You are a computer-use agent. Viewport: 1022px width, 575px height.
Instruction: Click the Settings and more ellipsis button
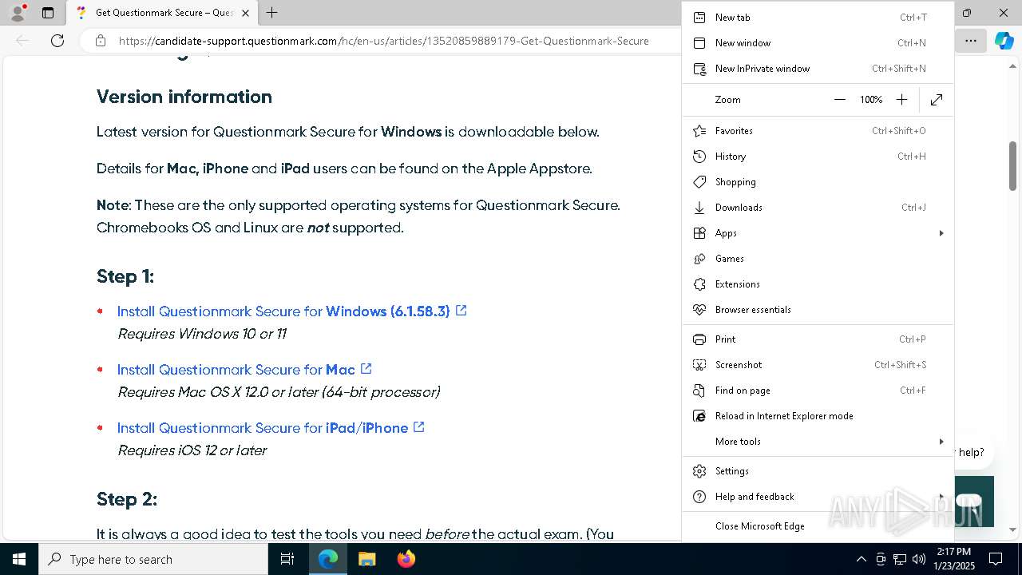pos(971,41)
